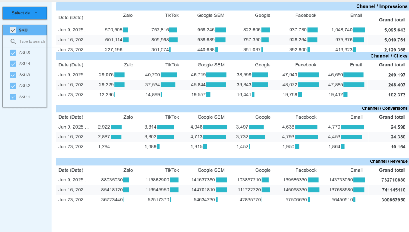Disable the SKU-1 filter checkbox

[x=13, y=97]
